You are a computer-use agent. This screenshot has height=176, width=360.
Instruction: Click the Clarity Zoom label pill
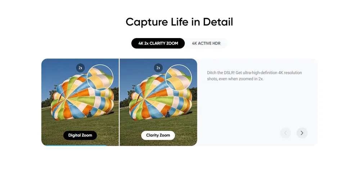pyautogui.click(x=158, y=135)
